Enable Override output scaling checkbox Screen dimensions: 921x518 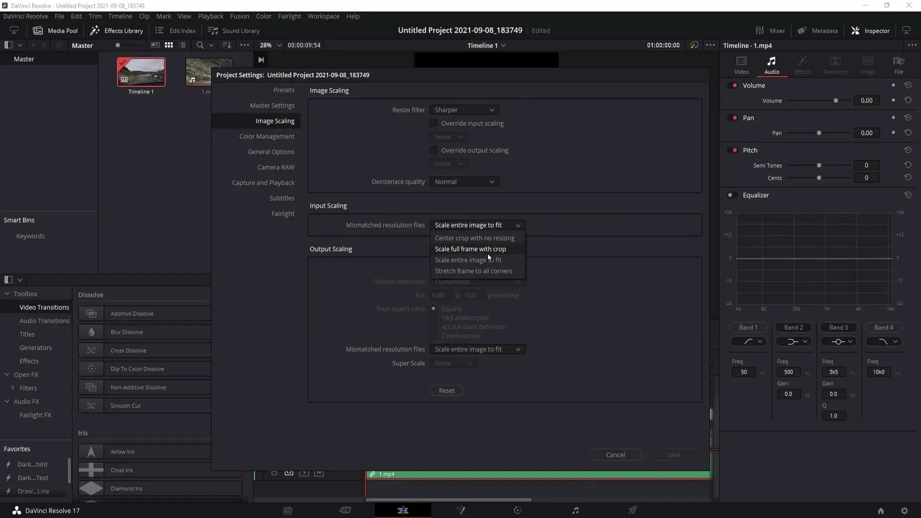(434, 150)
